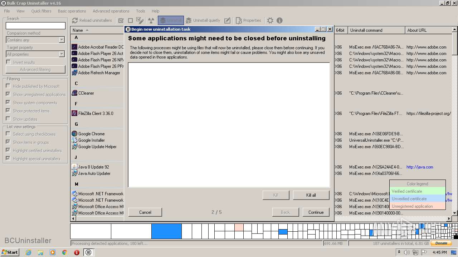The width and height of the screenshot is (458, 257).
Task: Click the Uninstall quietly toolbar button
Action: (x=203, y=20)
